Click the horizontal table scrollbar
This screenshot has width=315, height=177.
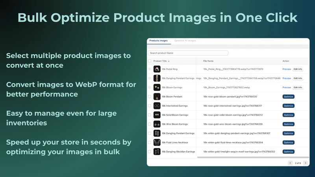click(253, 157)
